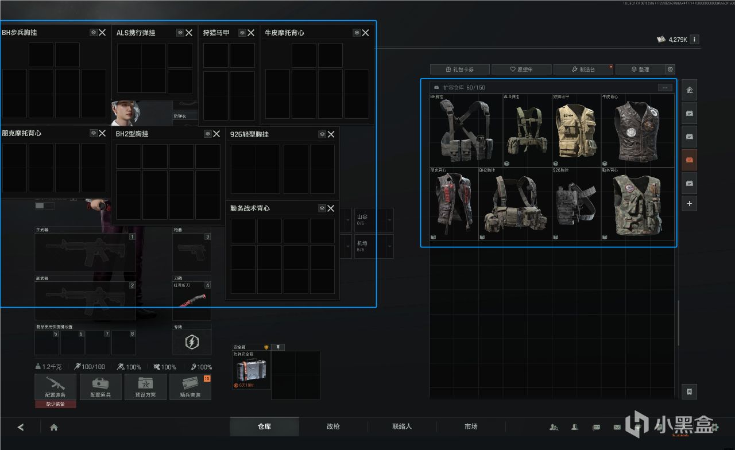Click the stack icon on BH步兵胸挂 panel

click(94, 33)
